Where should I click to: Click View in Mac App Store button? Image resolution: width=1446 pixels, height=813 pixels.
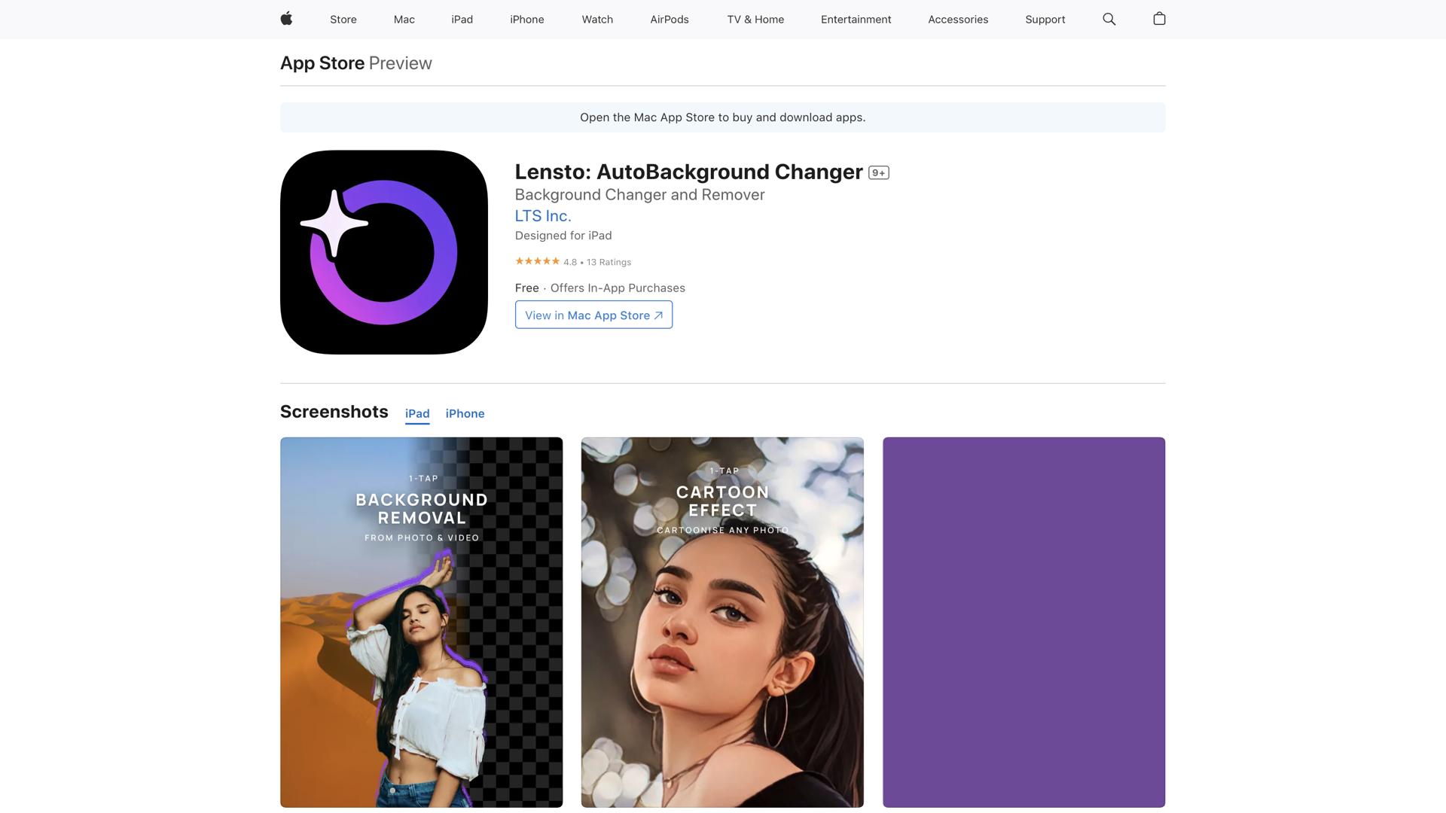click(x=593, y=315)
